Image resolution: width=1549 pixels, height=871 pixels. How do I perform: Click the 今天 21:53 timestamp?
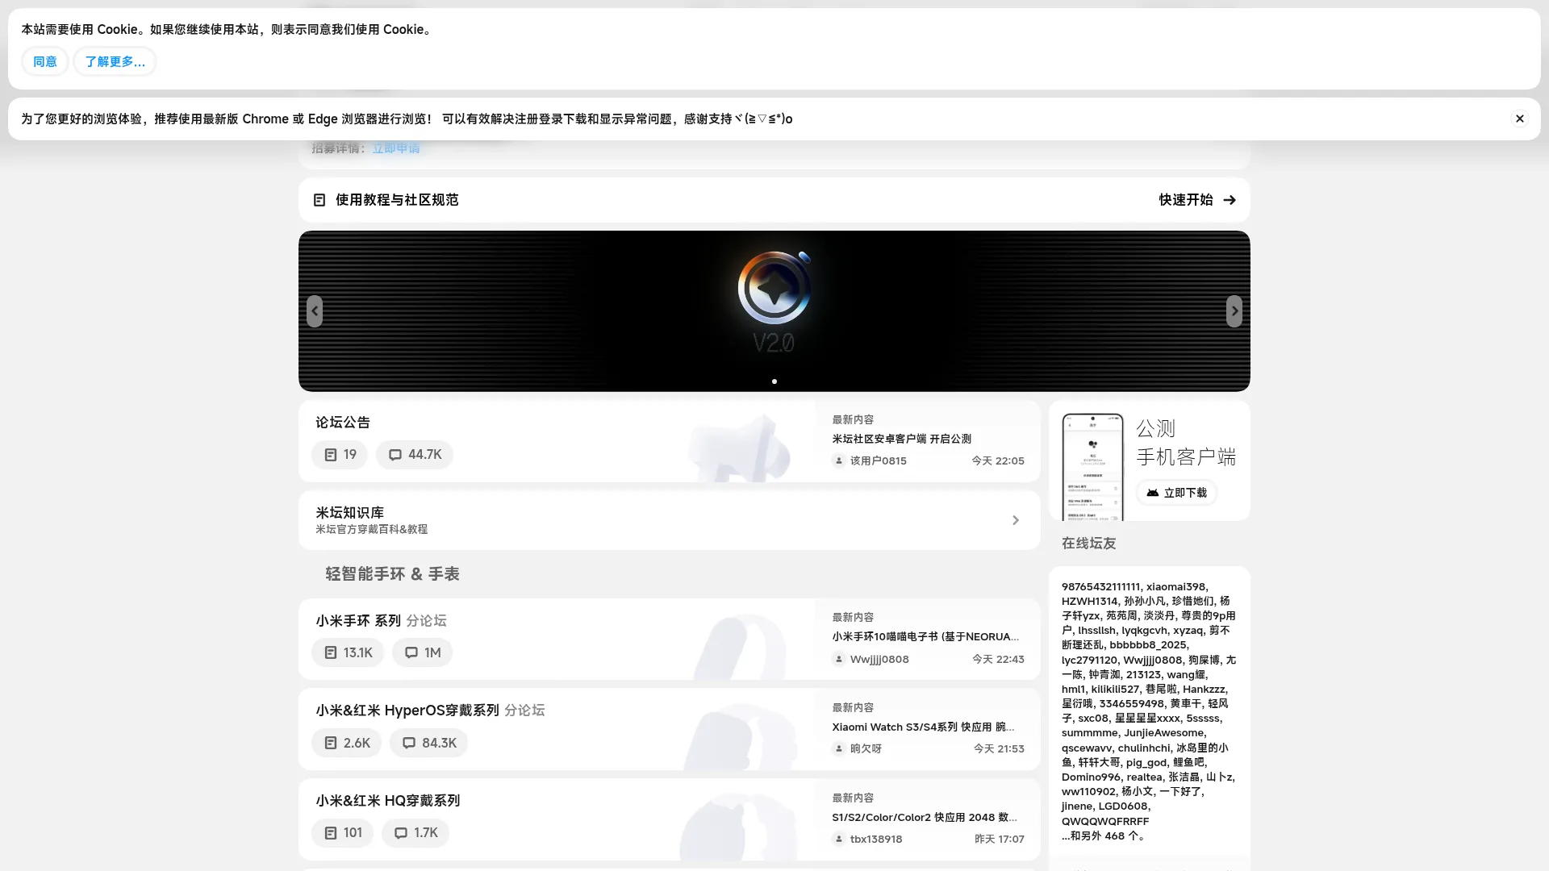coord(999,748)
